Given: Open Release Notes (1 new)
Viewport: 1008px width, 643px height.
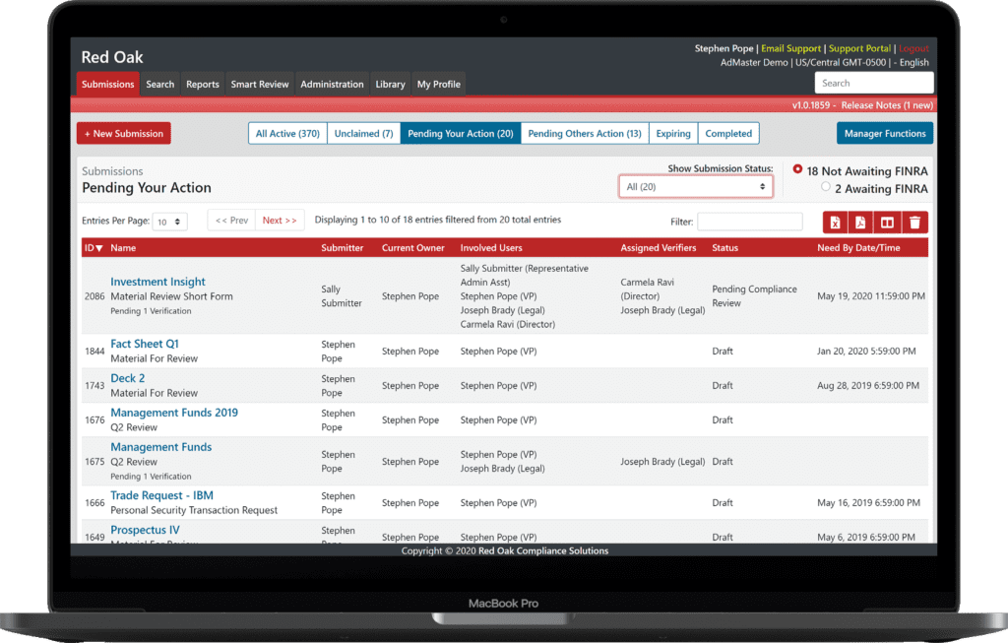Looking at the screenshot, I should point(887,105).
